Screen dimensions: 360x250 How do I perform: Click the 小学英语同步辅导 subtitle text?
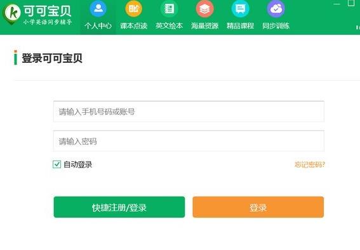pyautogui.click(x=48, y=22)
